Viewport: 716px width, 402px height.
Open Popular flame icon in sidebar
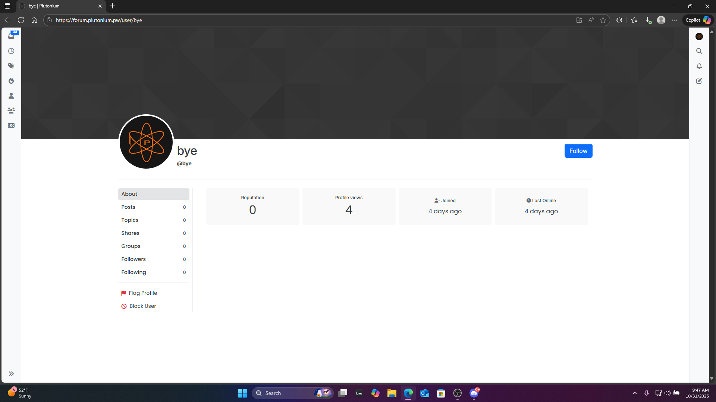point(11,81)
